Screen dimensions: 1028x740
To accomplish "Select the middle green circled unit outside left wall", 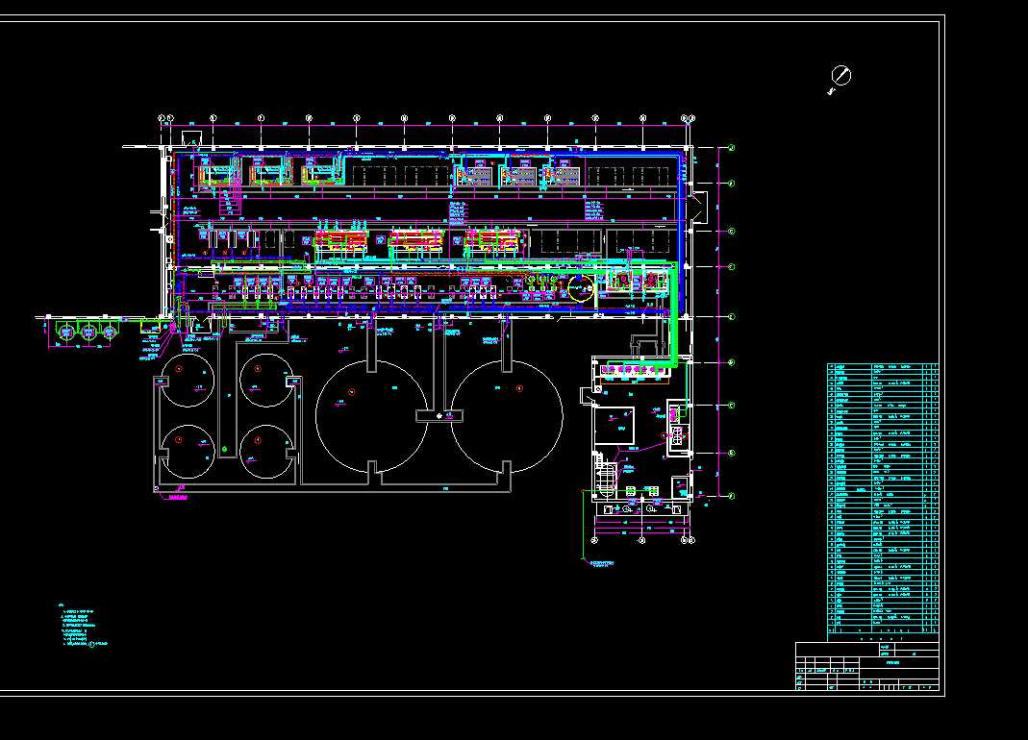I will coord(88,332).
